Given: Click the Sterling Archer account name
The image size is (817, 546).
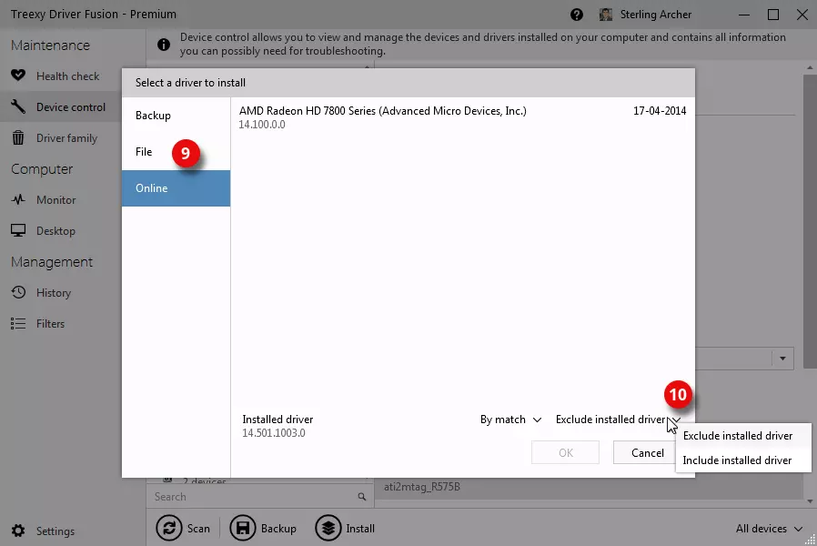Looking at the screenshot, I should coord(655,15).
